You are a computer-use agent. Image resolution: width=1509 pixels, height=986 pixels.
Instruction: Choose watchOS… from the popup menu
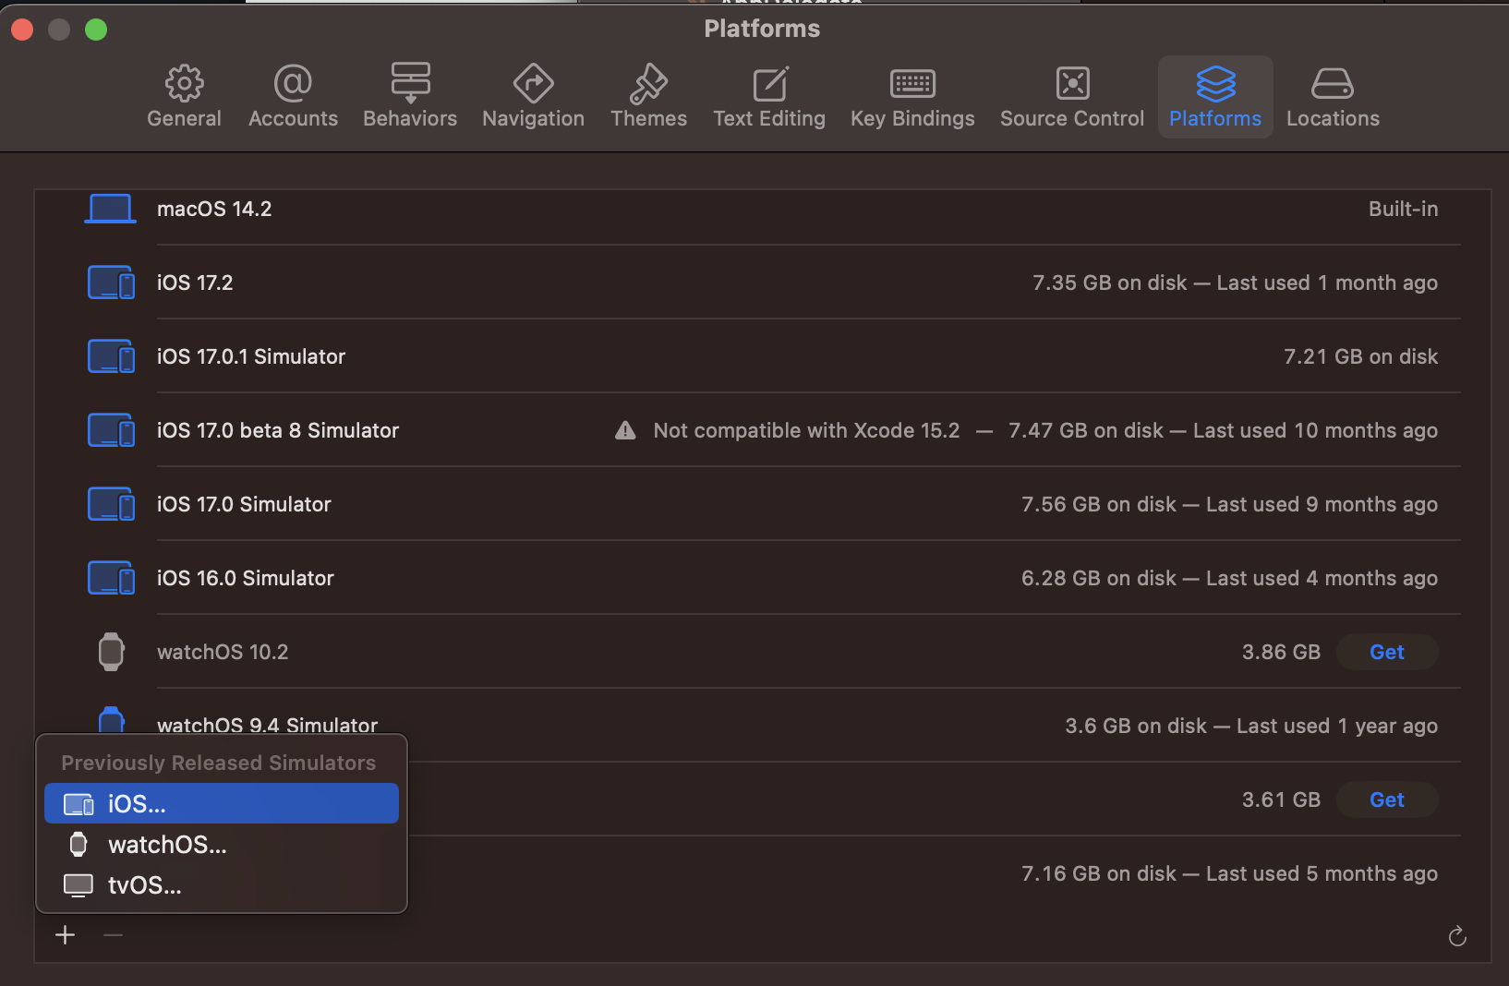[x=222, y=844]
